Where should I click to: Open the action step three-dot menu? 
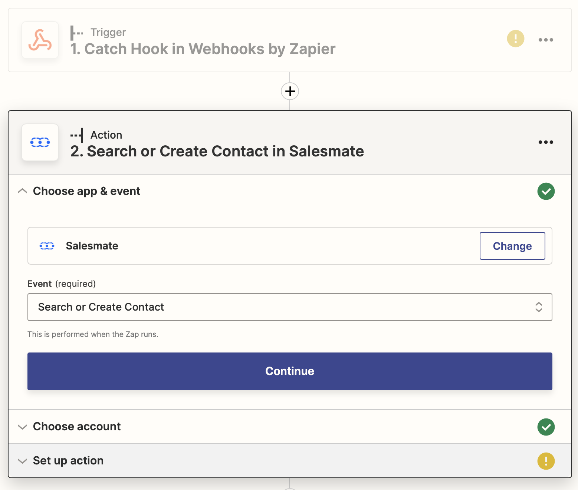[546, 142]
